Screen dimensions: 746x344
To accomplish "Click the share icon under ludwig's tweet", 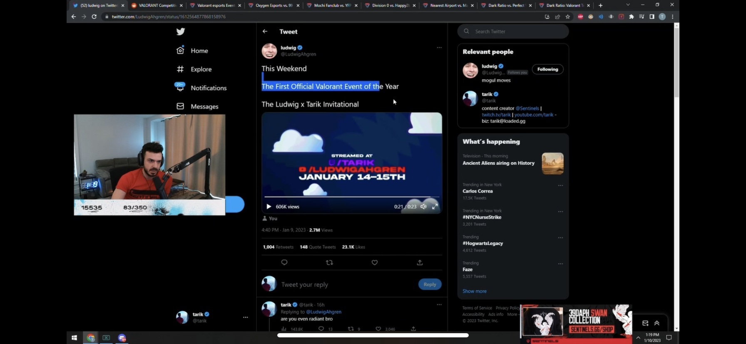I will 420,263.
